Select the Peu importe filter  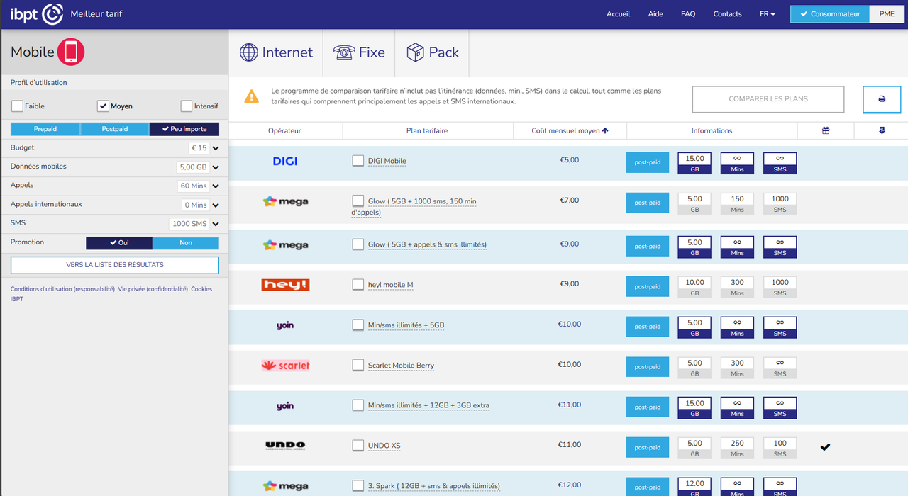pos(184,129)
